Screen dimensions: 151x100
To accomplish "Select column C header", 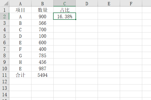I will click(64, 3).
